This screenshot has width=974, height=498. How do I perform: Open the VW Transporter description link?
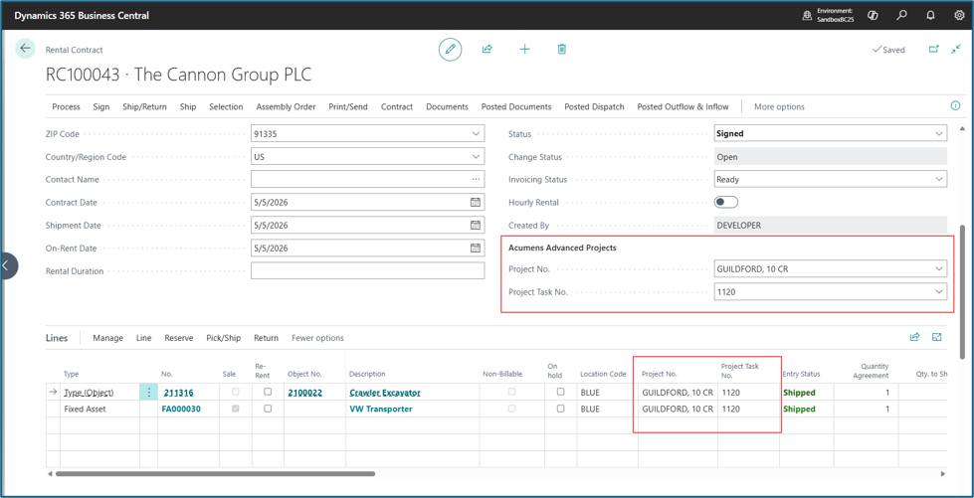[381, 410]
